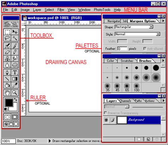
Task: Select the Hand tool
Action: [7, 93]
